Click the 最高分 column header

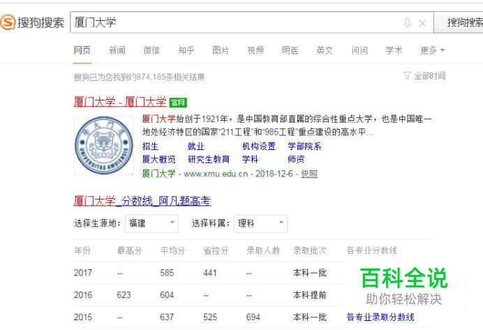tap(129, 250)
